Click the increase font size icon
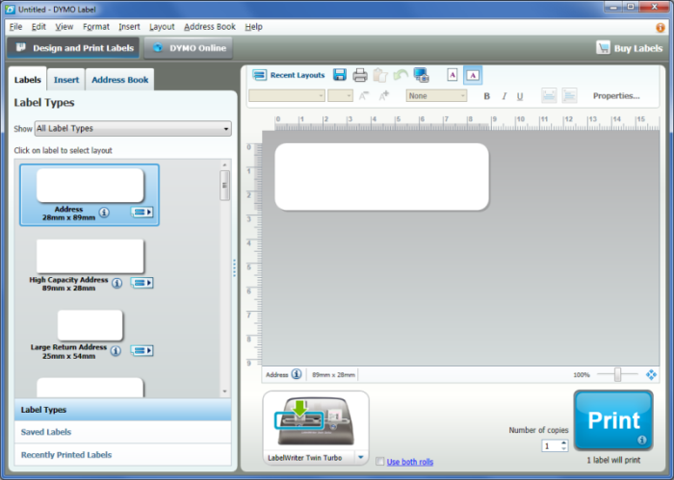674x480 pixels. coord(384,96)
